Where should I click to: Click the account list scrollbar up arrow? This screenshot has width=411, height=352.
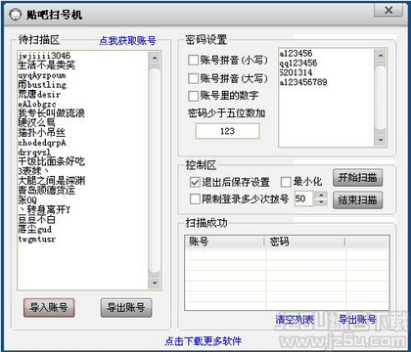pyautogui.click(x=155, y=58)
